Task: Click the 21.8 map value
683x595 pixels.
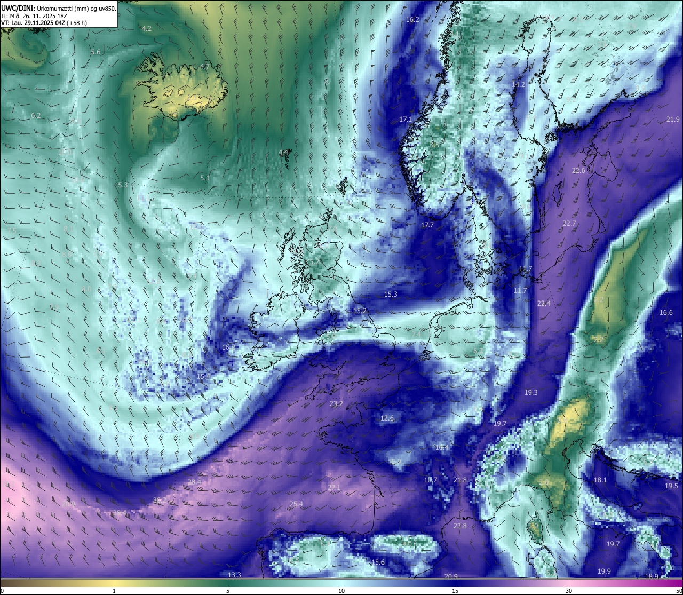Action: (x=460, y=480)
